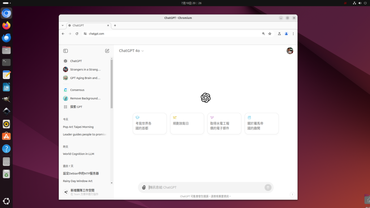The image size is (370, 208).
Task: Click the zoom magnifier icon in address bar
Action: tap(263, 34)
